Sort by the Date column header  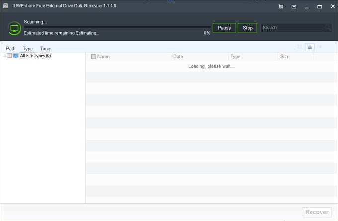click(200, 57)
